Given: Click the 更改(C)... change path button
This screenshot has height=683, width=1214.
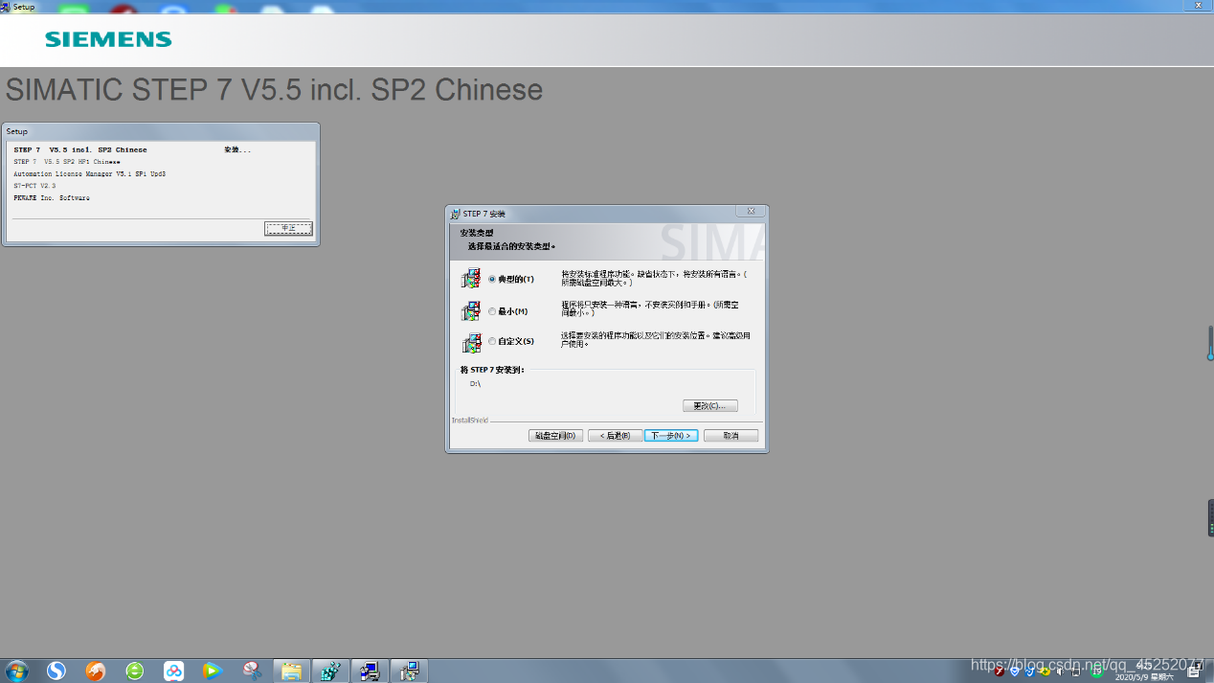Looking at the screenshot, I should point(710,406).
